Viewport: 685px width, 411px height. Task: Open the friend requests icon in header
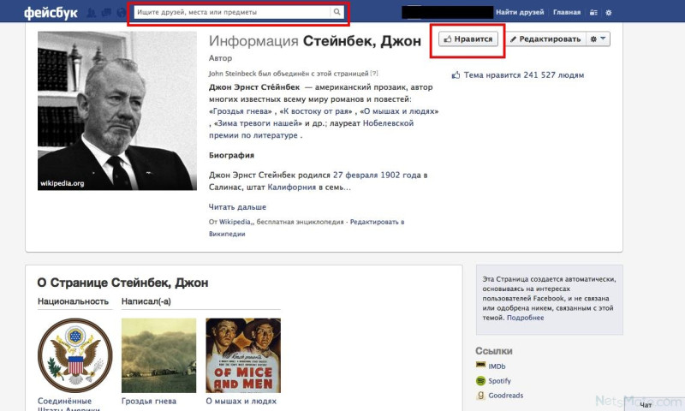coord(92,13)
